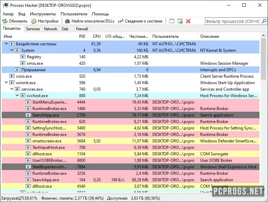Sort by the PID column header
Screen dimensions: 268x202
coord(79,36)
